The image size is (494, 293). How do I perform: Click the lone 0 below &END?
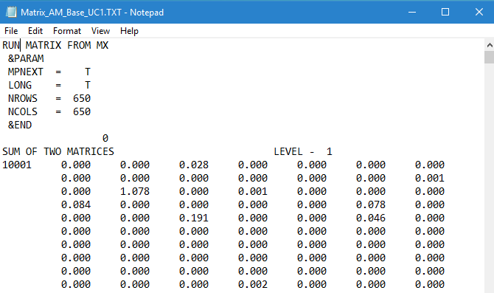[105, 138]
